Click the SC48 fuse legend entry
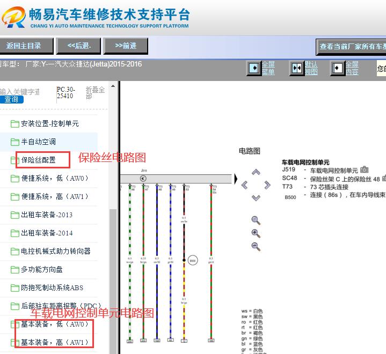 click(331, 179)
